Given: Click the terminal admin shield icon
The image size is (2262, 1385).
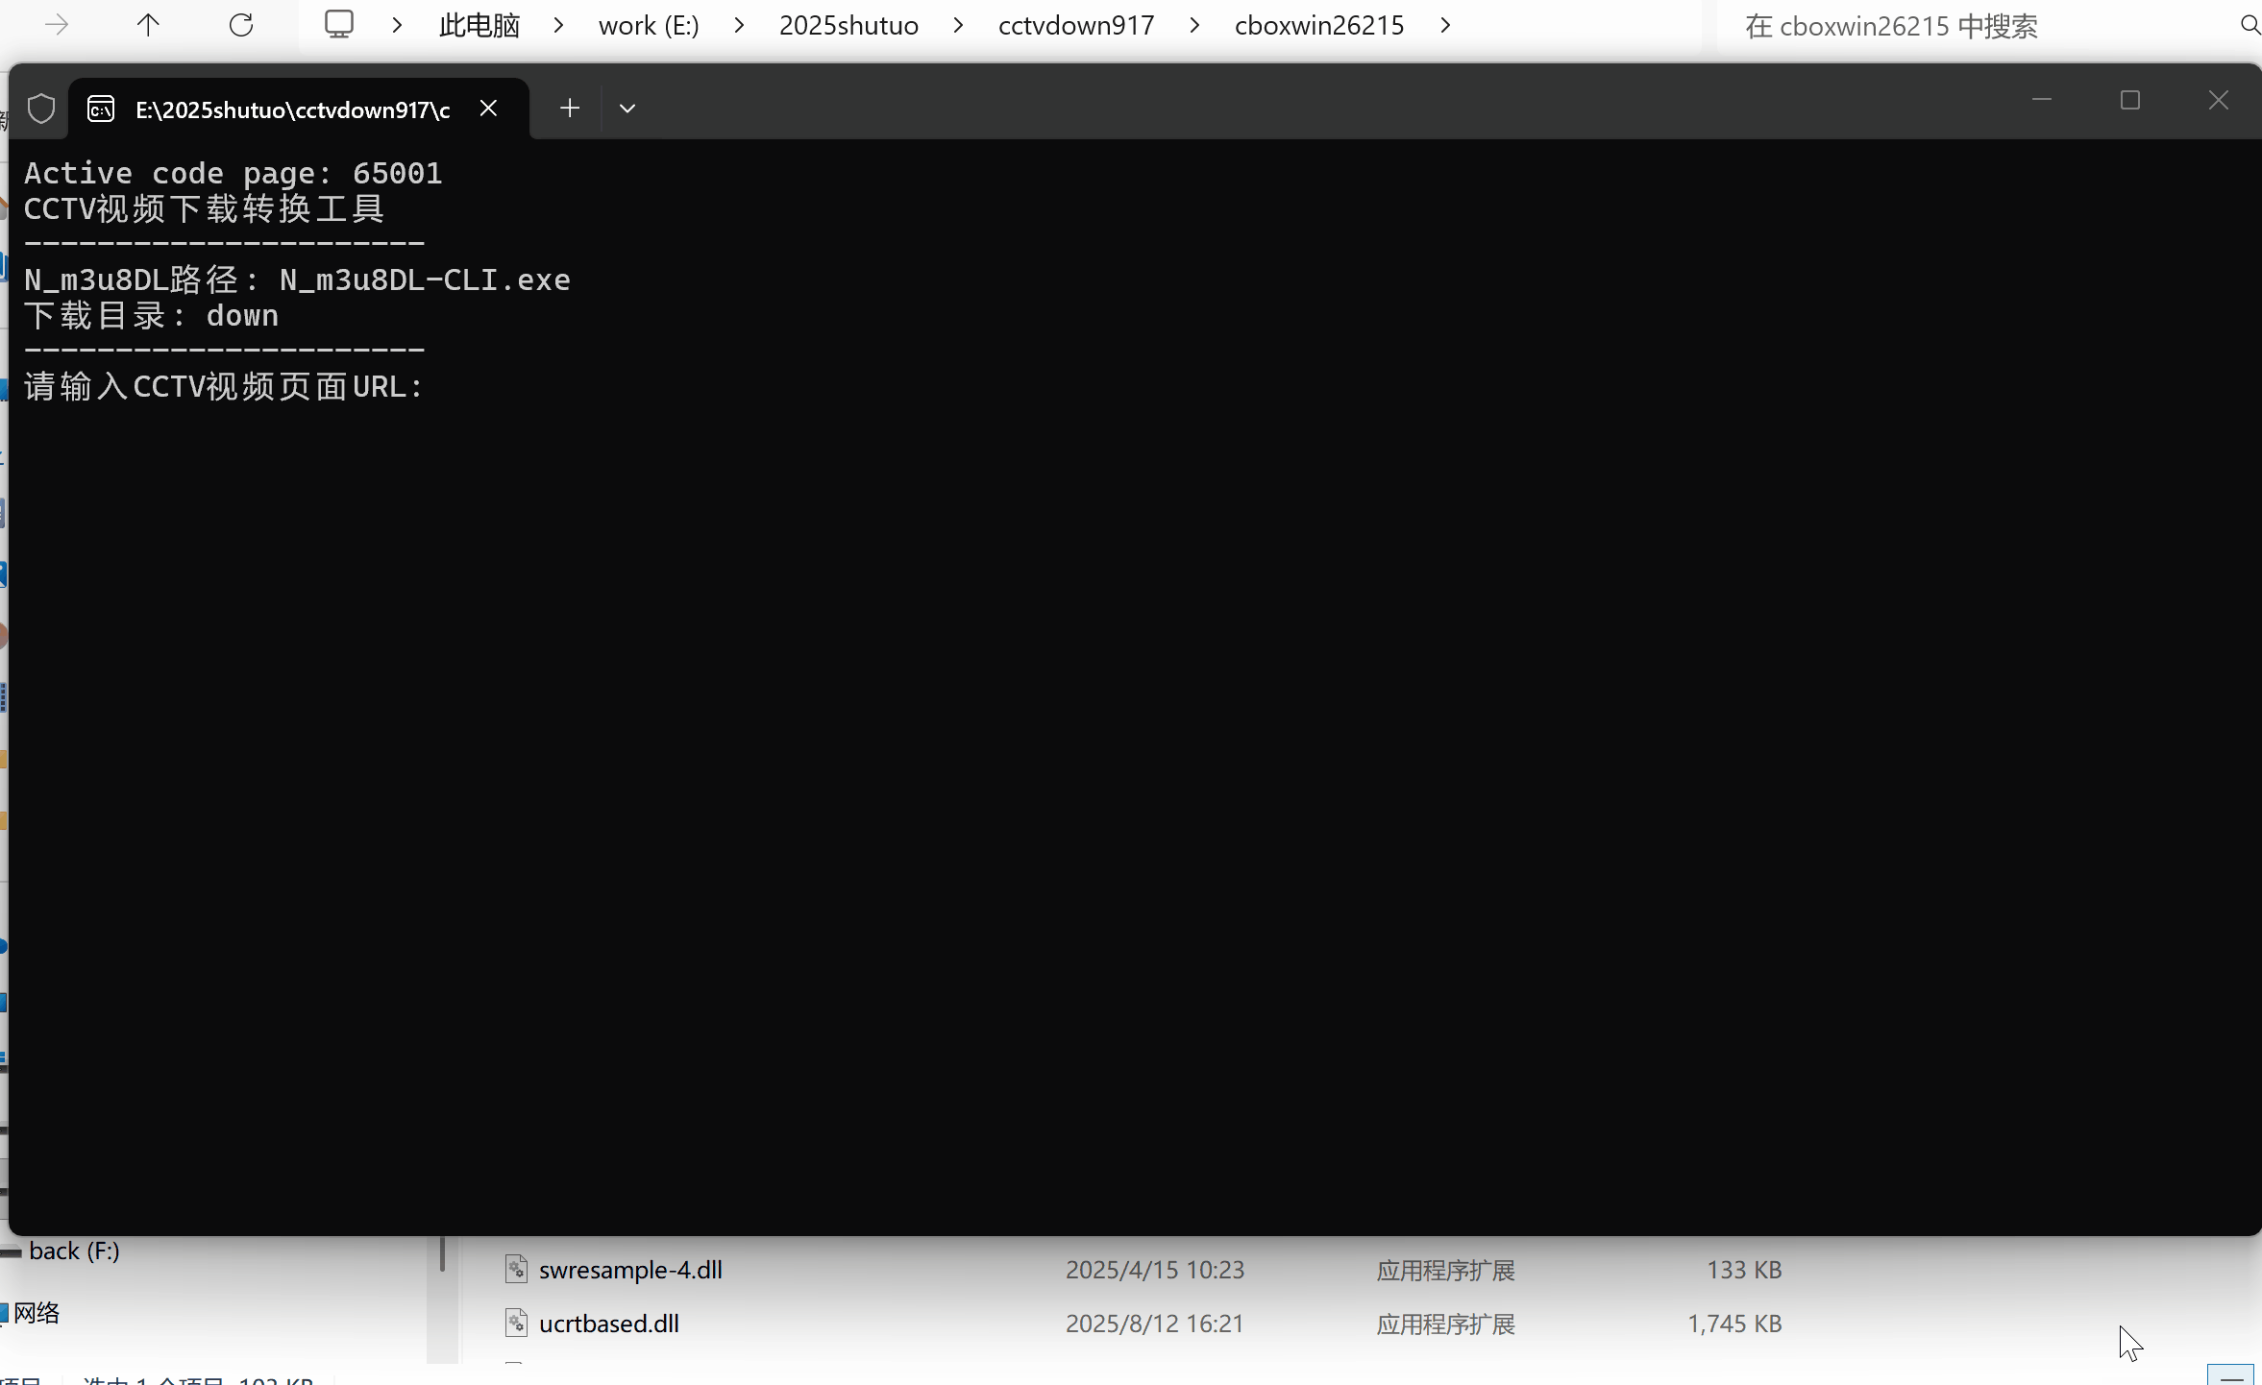Looking at the screenshot, I should point(41,109).
